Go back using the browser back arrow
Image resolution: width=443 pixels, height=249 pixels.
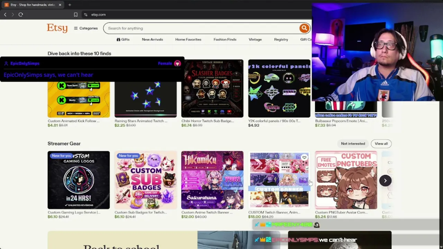(x=5, y=15)
